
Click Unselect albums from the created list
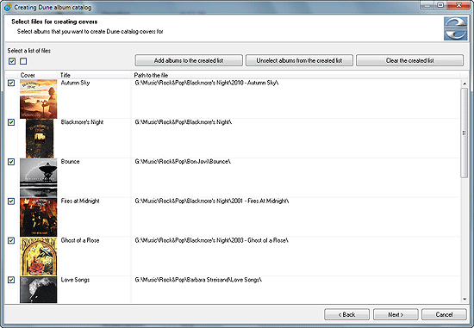(299, 60)
